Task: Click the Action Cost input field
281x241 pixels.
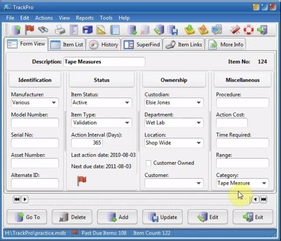Action: (x=232, y=123)
